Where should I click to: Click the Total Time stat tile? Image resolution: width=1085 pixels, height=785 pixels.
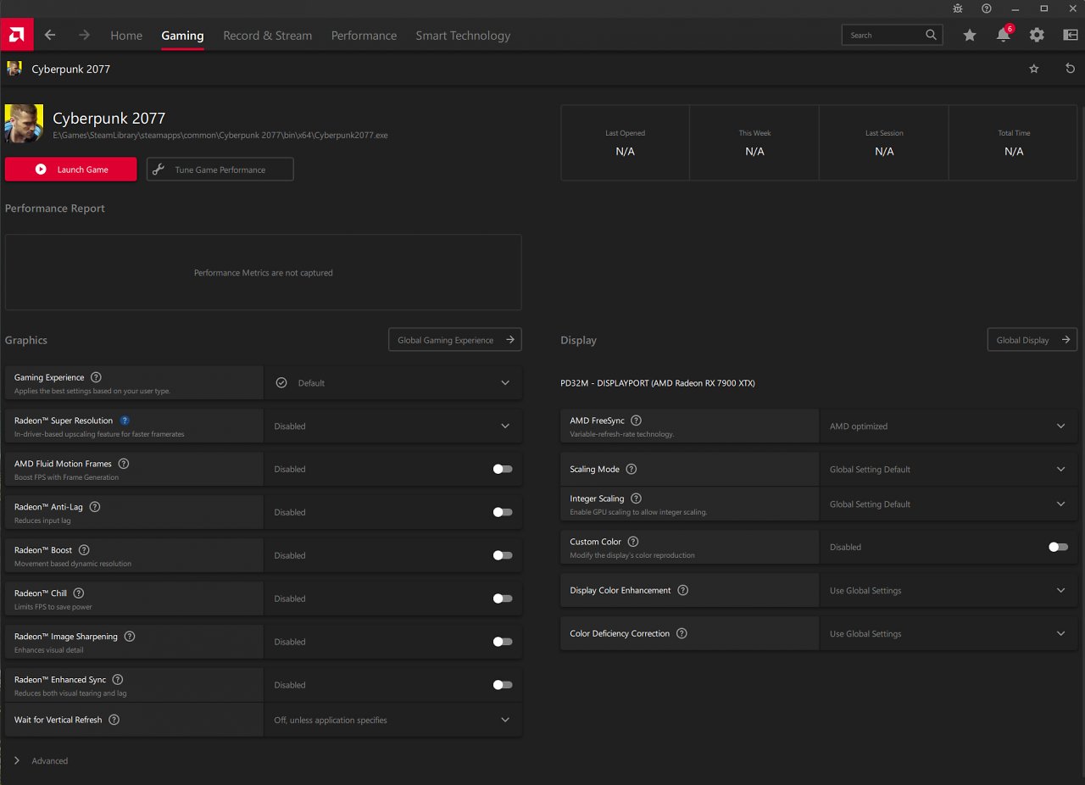pos(1014,142)
